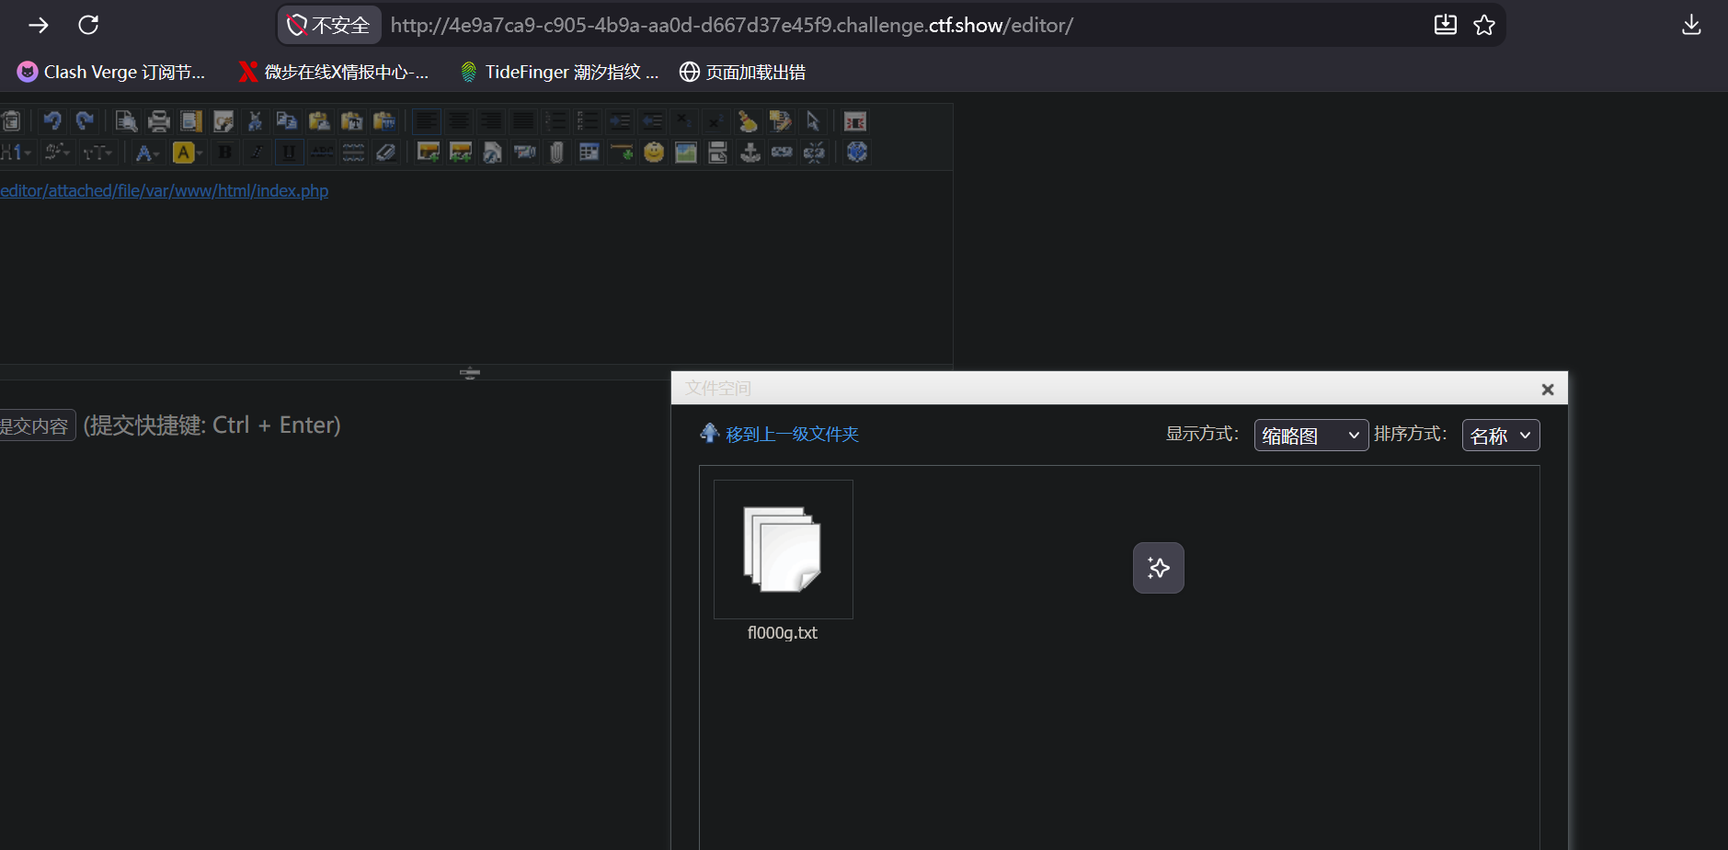Viewport: 1728px width, 850px height.
Task: Toggle Strikethrough formatting
Action: point(322,152)
